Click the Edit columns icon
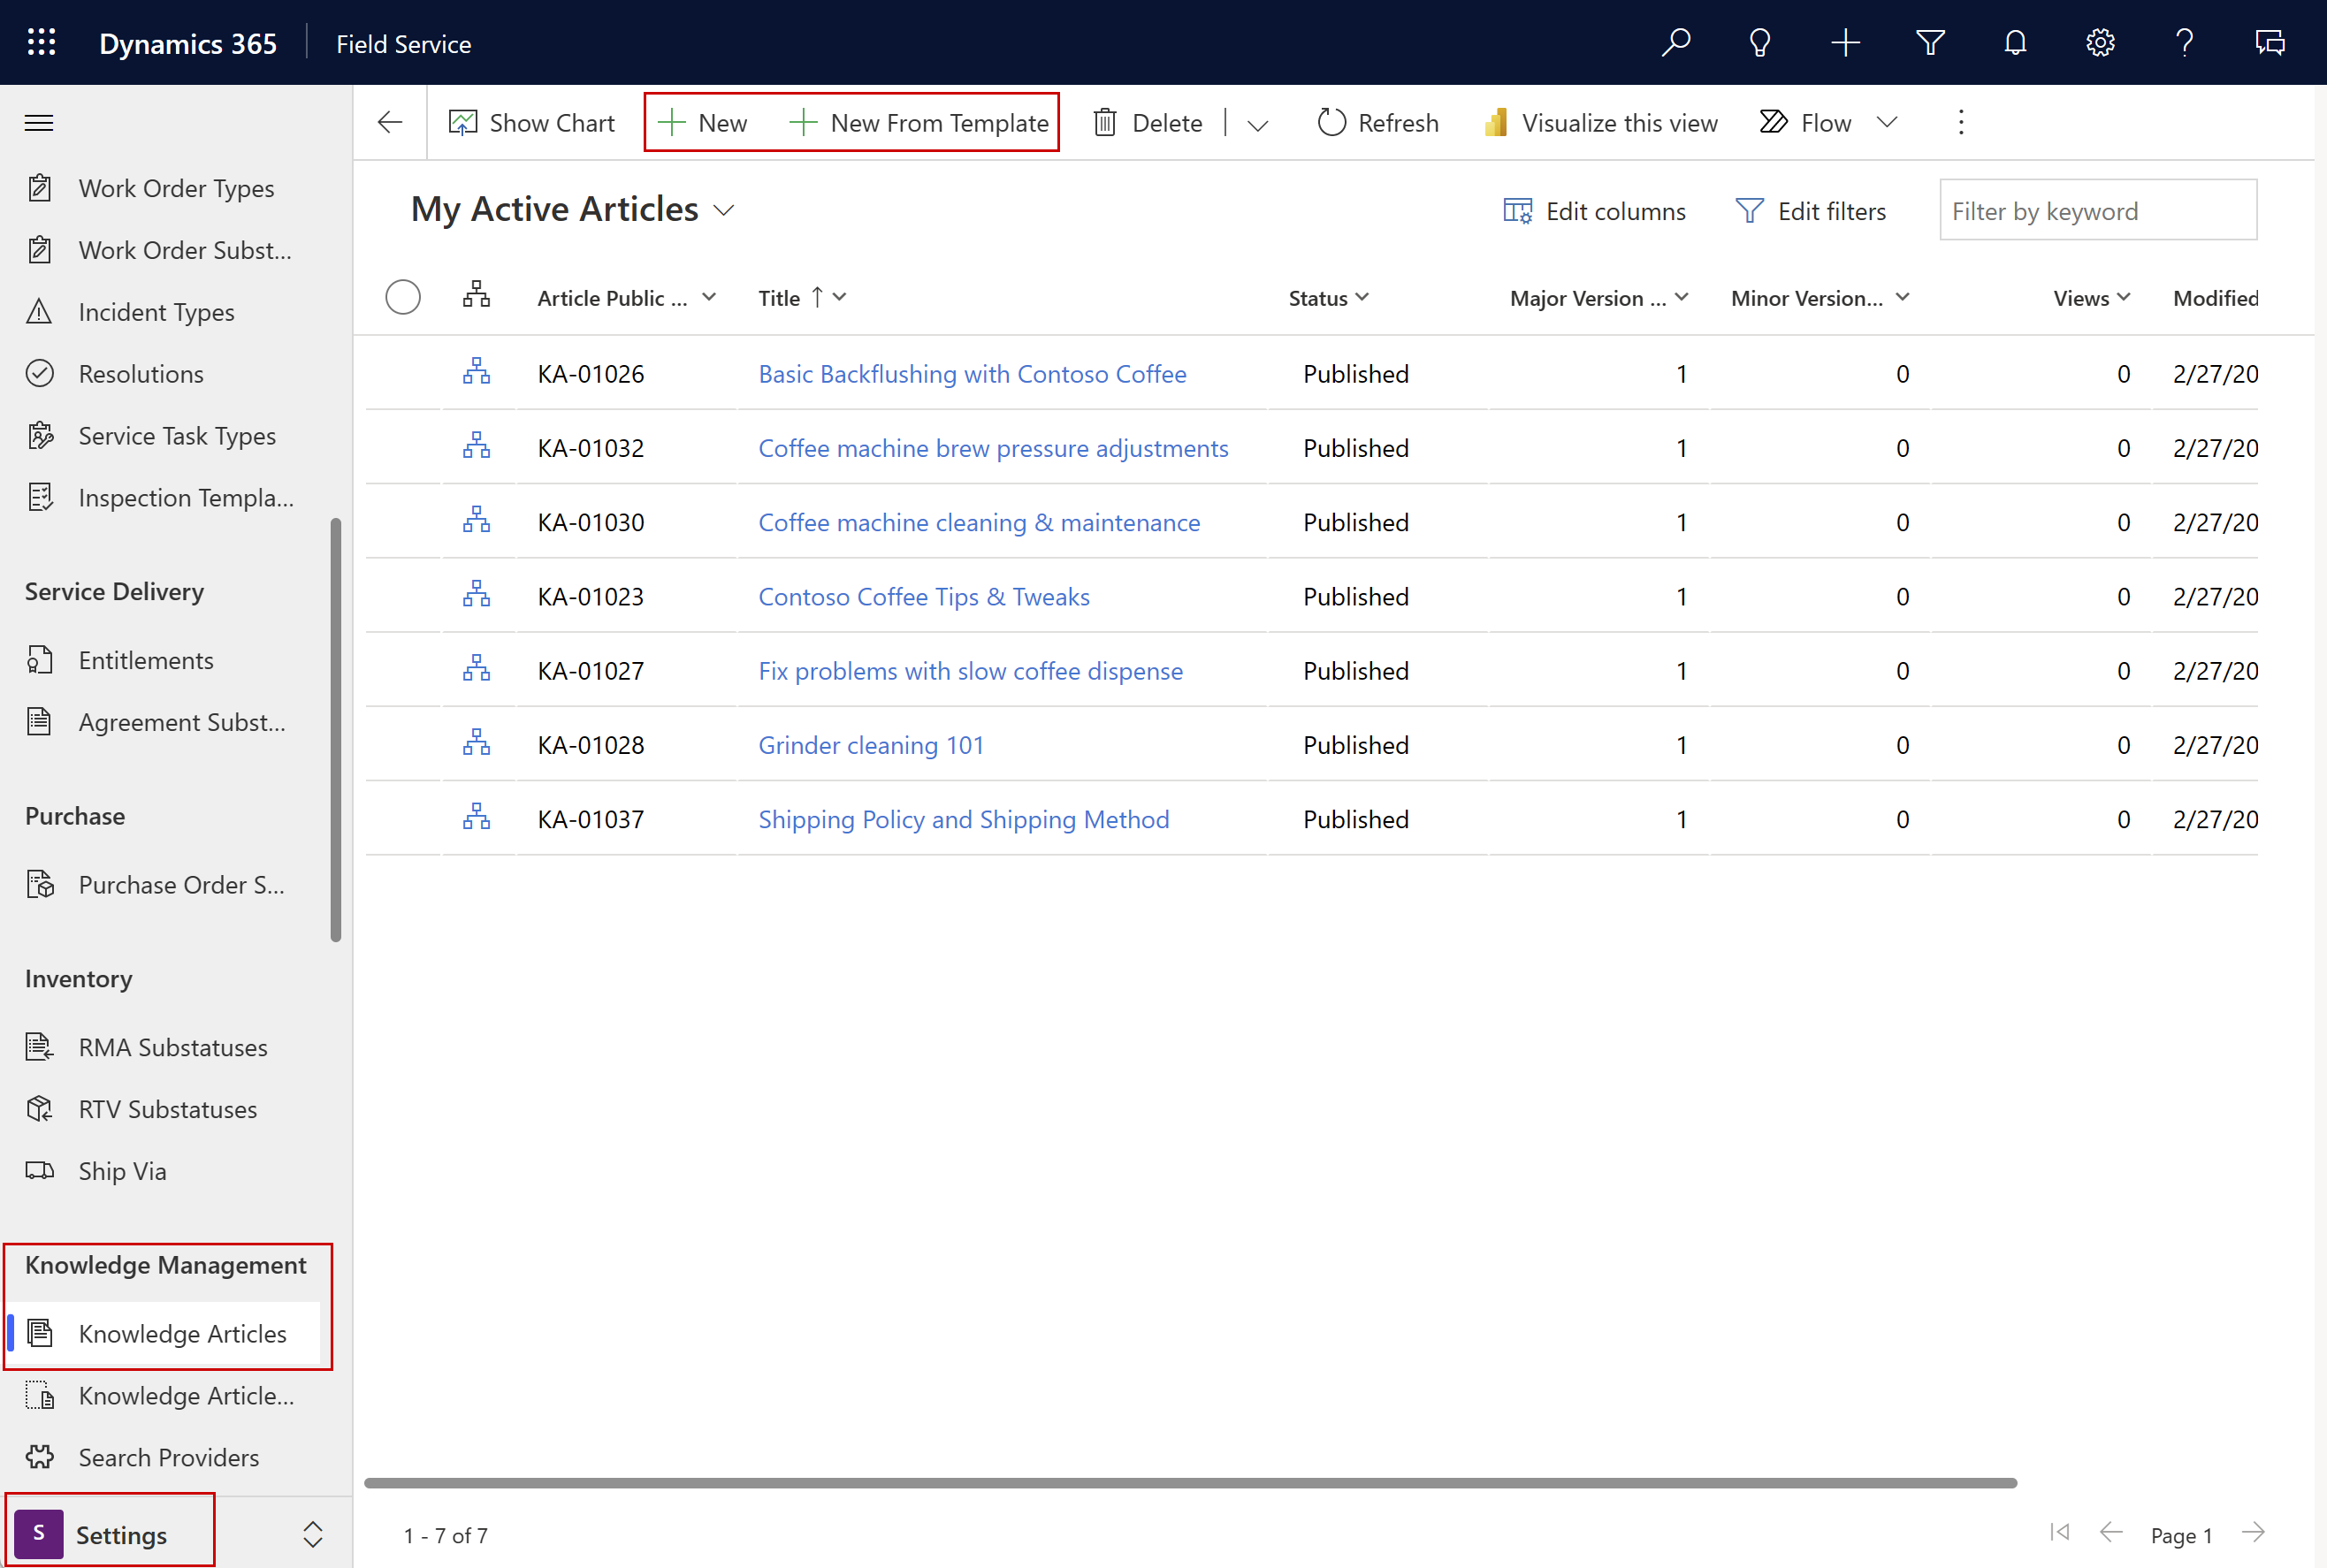 pyautogui.click(x=1517, y=210)
